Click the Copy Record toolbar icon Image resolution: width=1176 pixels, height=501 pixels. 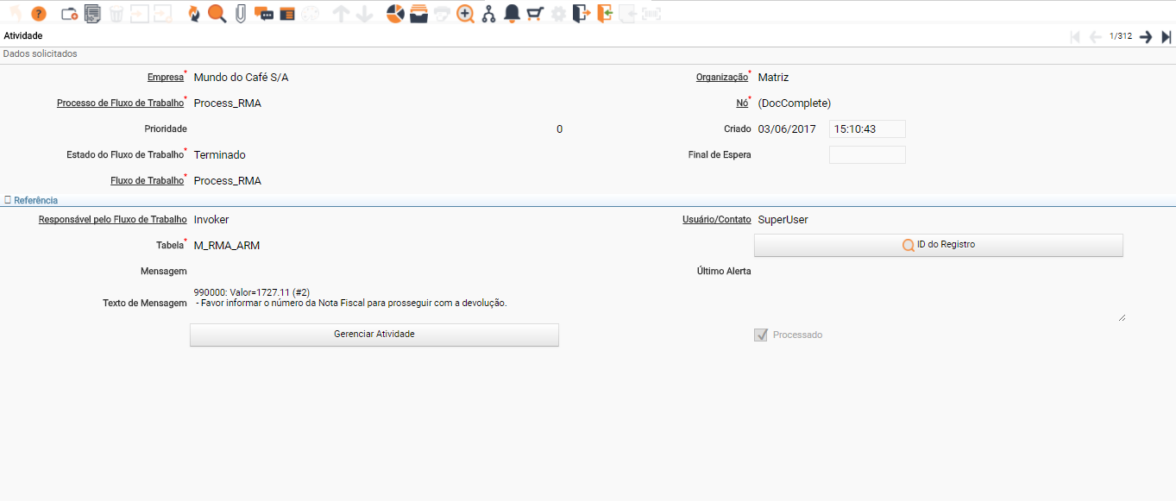click(92, 14)
